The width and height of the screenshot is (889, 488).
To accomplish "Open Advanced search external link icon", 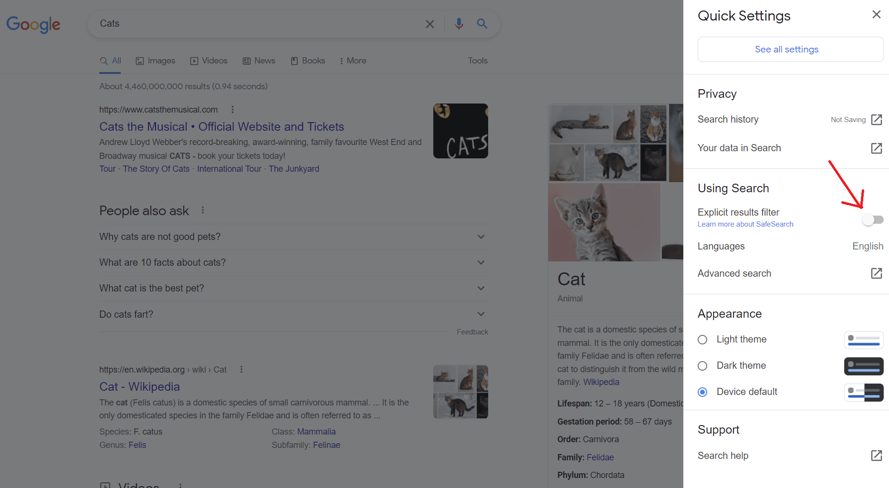I will click(x=877, y=273).
